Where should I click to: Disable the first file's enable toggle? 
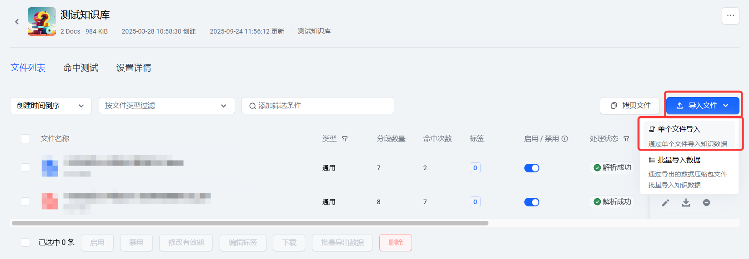(x=532, y=168)
